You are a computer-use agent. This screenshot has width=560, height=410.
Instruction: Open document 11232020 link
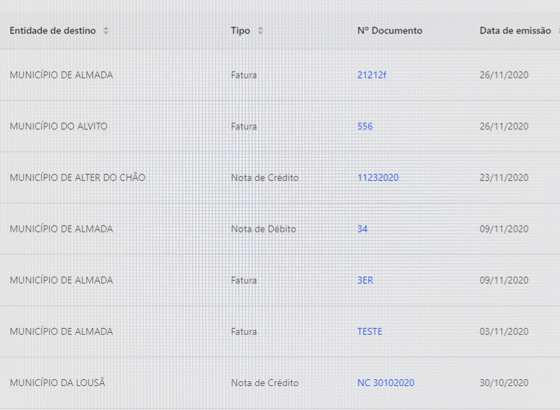coord(378,178)
